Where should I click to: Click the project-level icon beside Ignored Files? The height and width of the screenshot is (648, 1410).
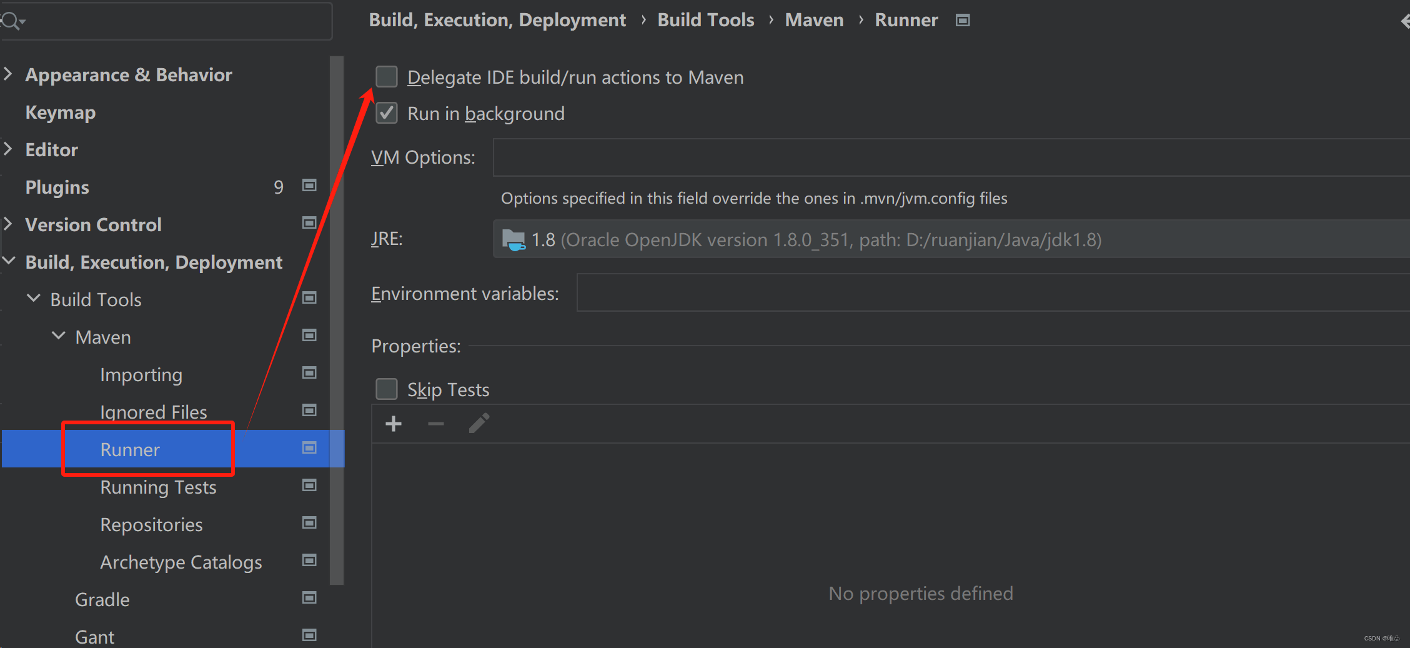coord(309,411)
